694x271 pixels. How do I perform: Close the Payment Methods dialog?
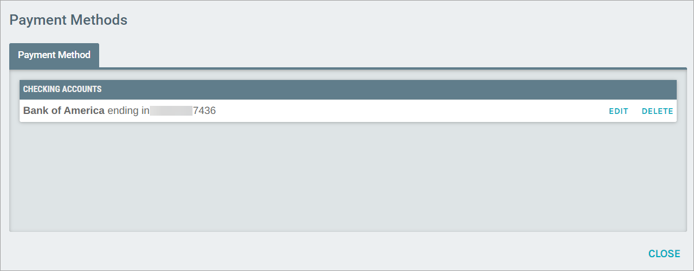click(664, 254)
